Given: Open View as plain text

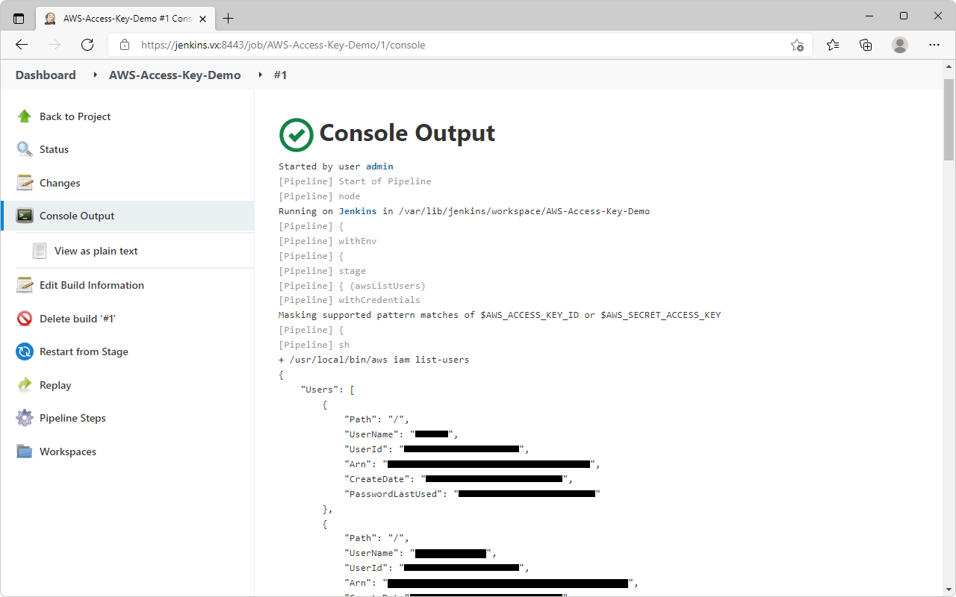Looking at the screenshot, I should pos(96,251).
